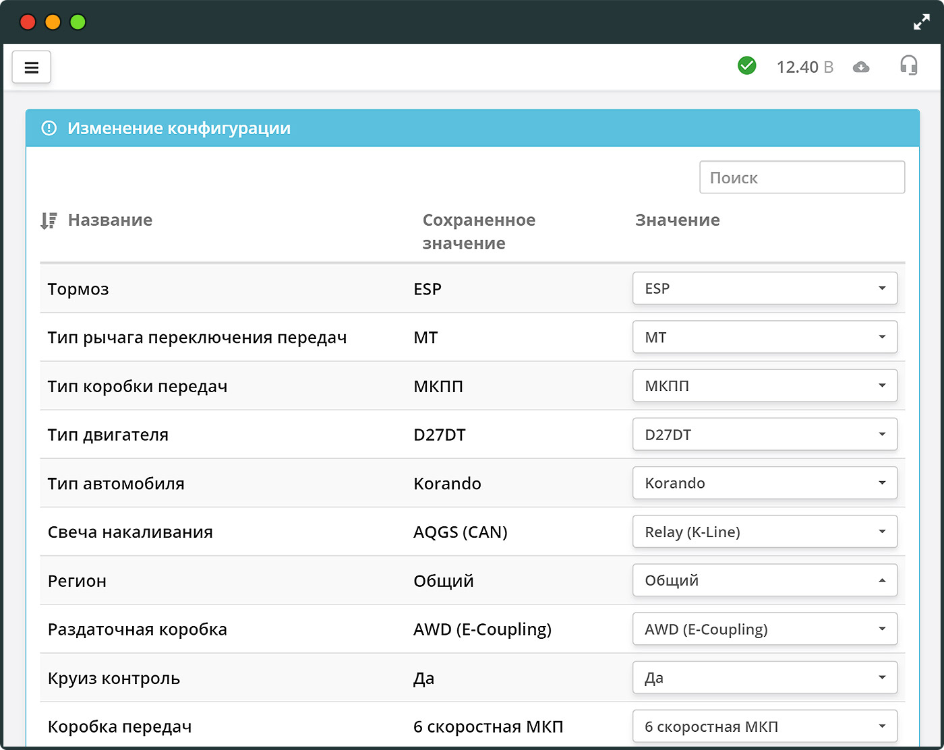The height and width of the screenshot is (750, 944).
Task: Open the hamburger menu button
Action: click(32, 67)
